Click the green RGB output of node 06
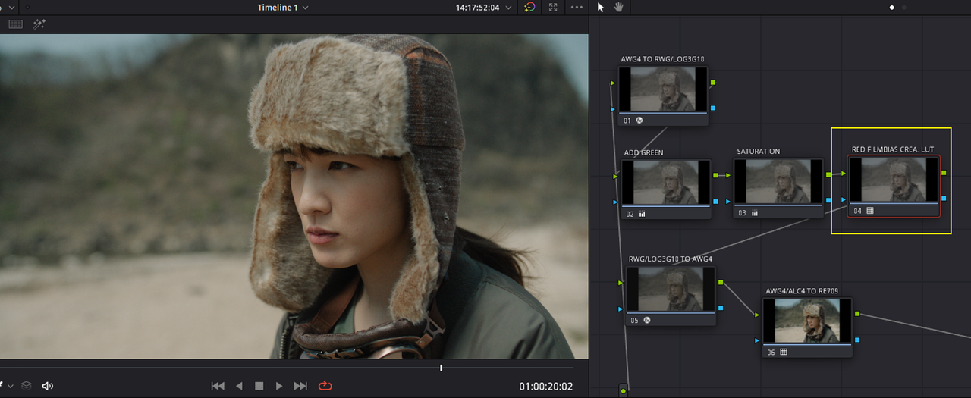The image size is (971, 398). click(x=857, y=313)
